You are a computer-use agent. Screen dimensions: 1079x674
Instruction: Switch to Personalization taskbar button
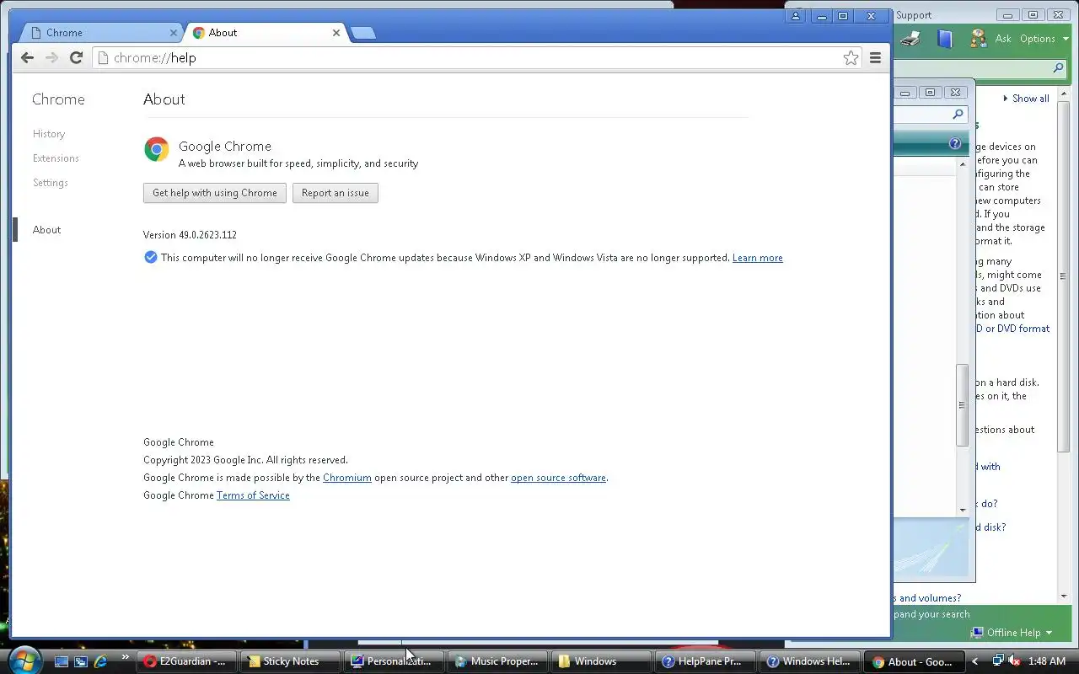click(394, 661)
